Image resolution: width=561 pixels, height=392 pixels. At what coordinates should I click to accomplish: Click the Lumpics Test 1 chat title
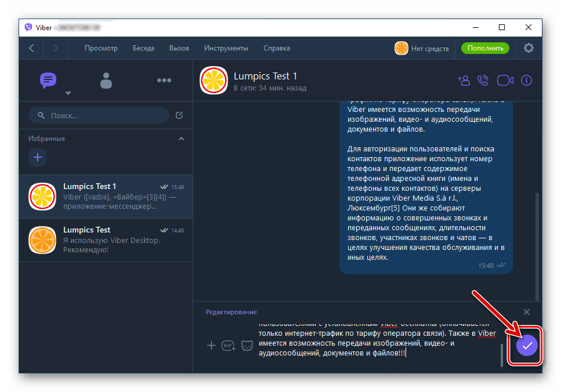point(266,76)
